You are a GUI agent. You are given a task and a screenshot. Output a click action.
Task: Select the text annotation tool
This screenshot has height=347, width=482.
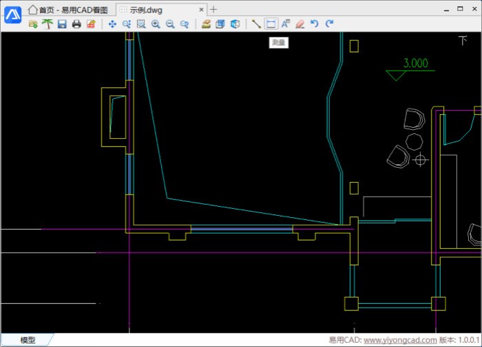286,24
